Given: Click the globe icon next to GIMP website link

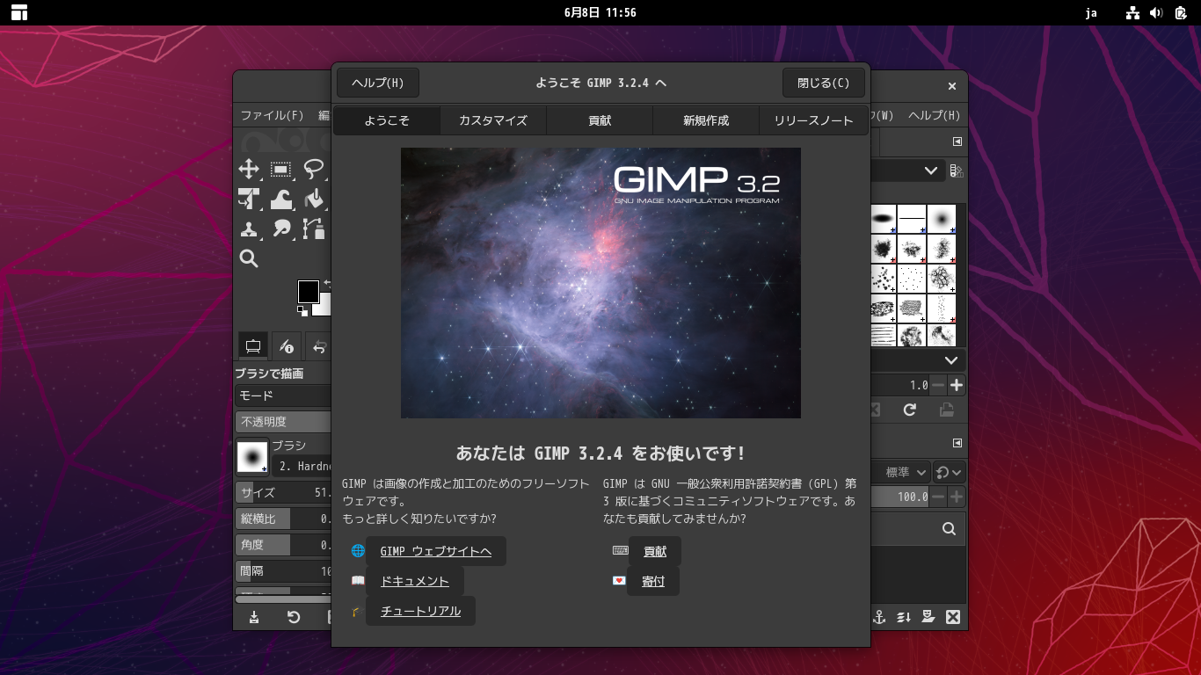Looking at the screenshot, I should (358, 551).
